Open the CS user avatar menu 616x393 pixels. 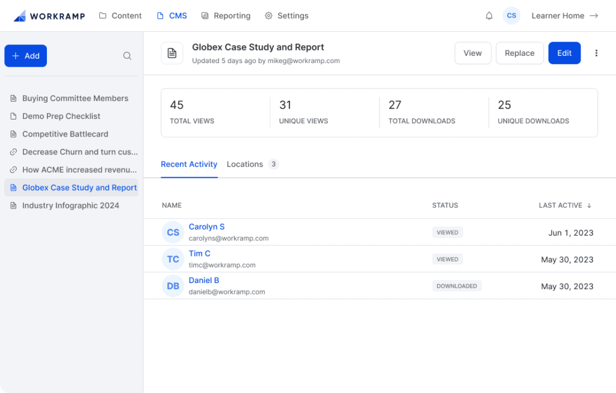(511, 16)
